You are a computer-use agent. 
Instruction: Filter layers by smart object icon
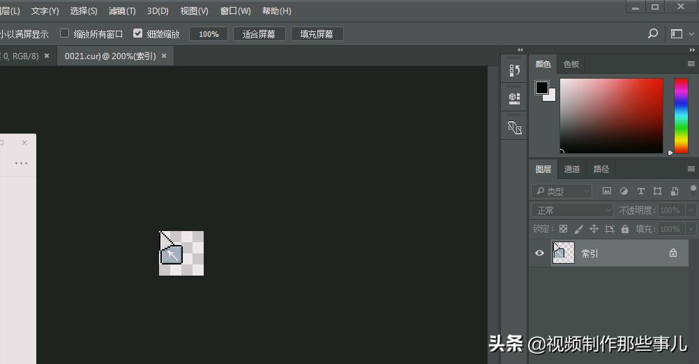[675, 191]
